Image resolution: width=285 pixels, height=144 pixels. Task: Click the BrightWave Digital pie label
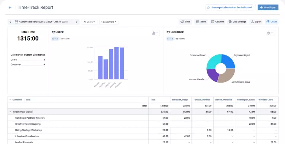tap(242, 55)
